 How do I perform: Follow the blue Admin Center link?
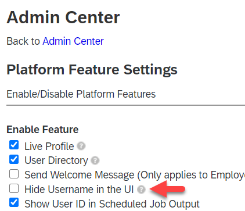pos(73,41)
